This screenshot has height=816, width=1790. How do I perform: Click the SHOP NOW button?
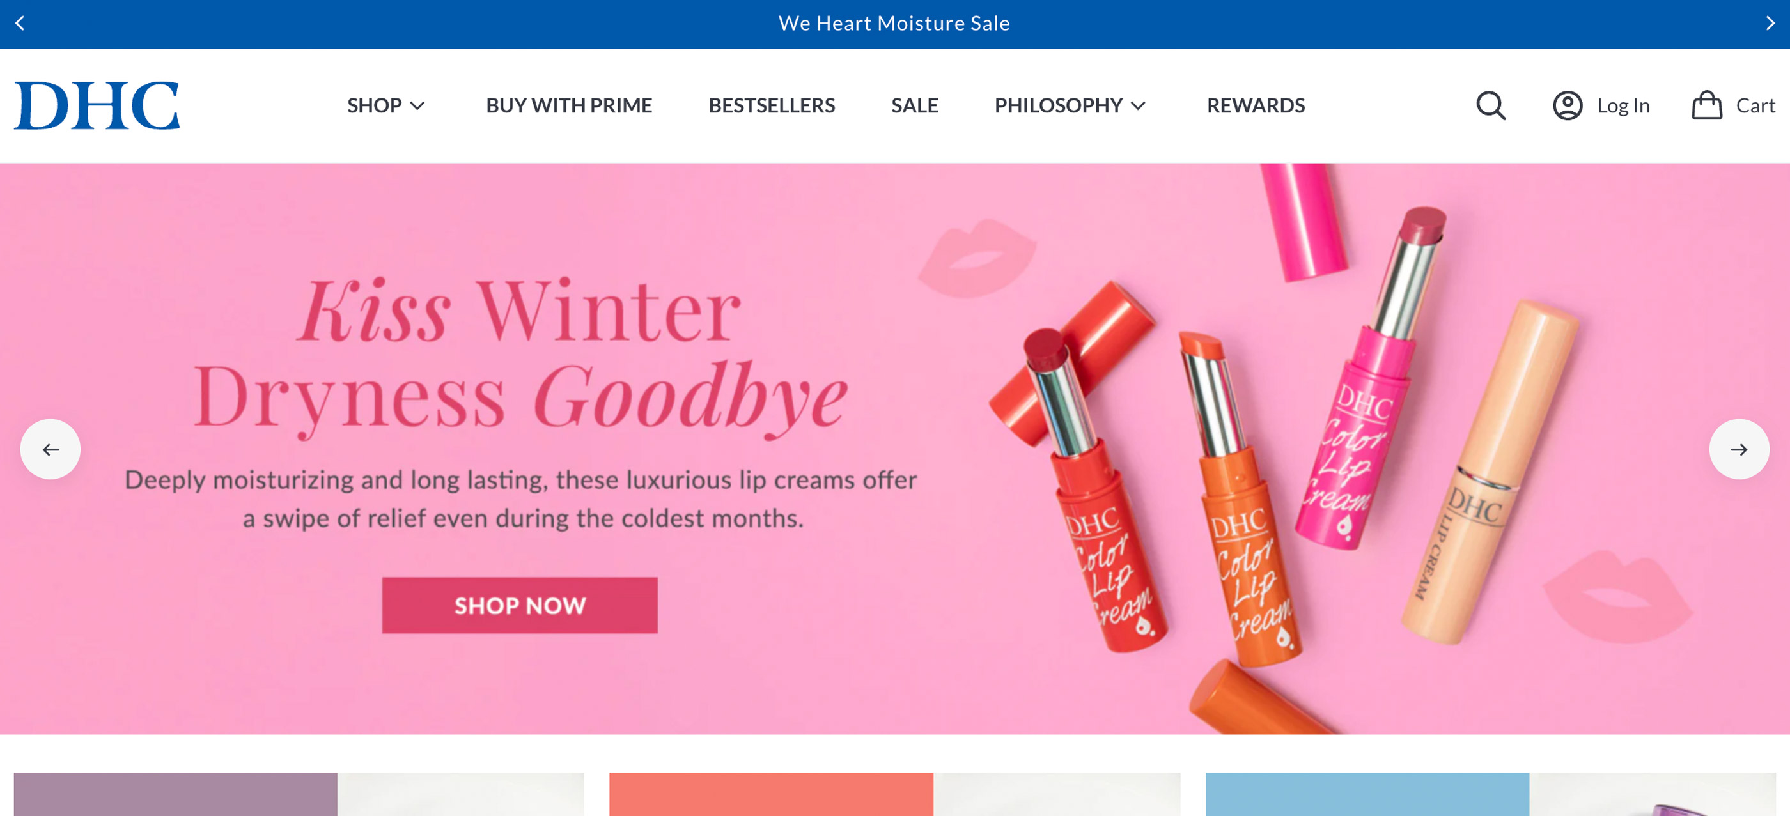point(520,605)
